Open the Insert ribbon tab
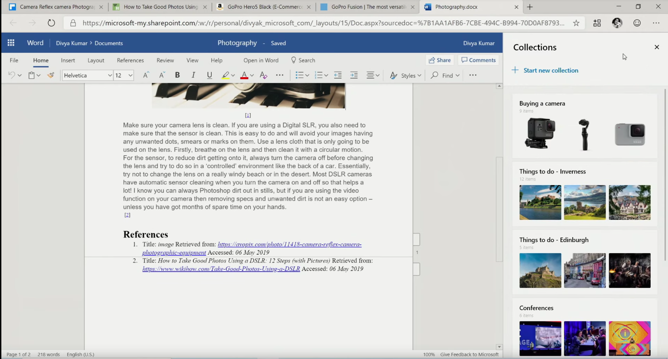The image size is (668, 359). 68,60
